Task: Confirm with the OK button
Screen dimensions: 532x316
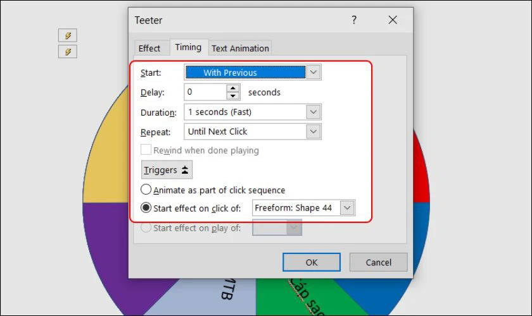Action: pyautogui.click(x=312, y=262)
